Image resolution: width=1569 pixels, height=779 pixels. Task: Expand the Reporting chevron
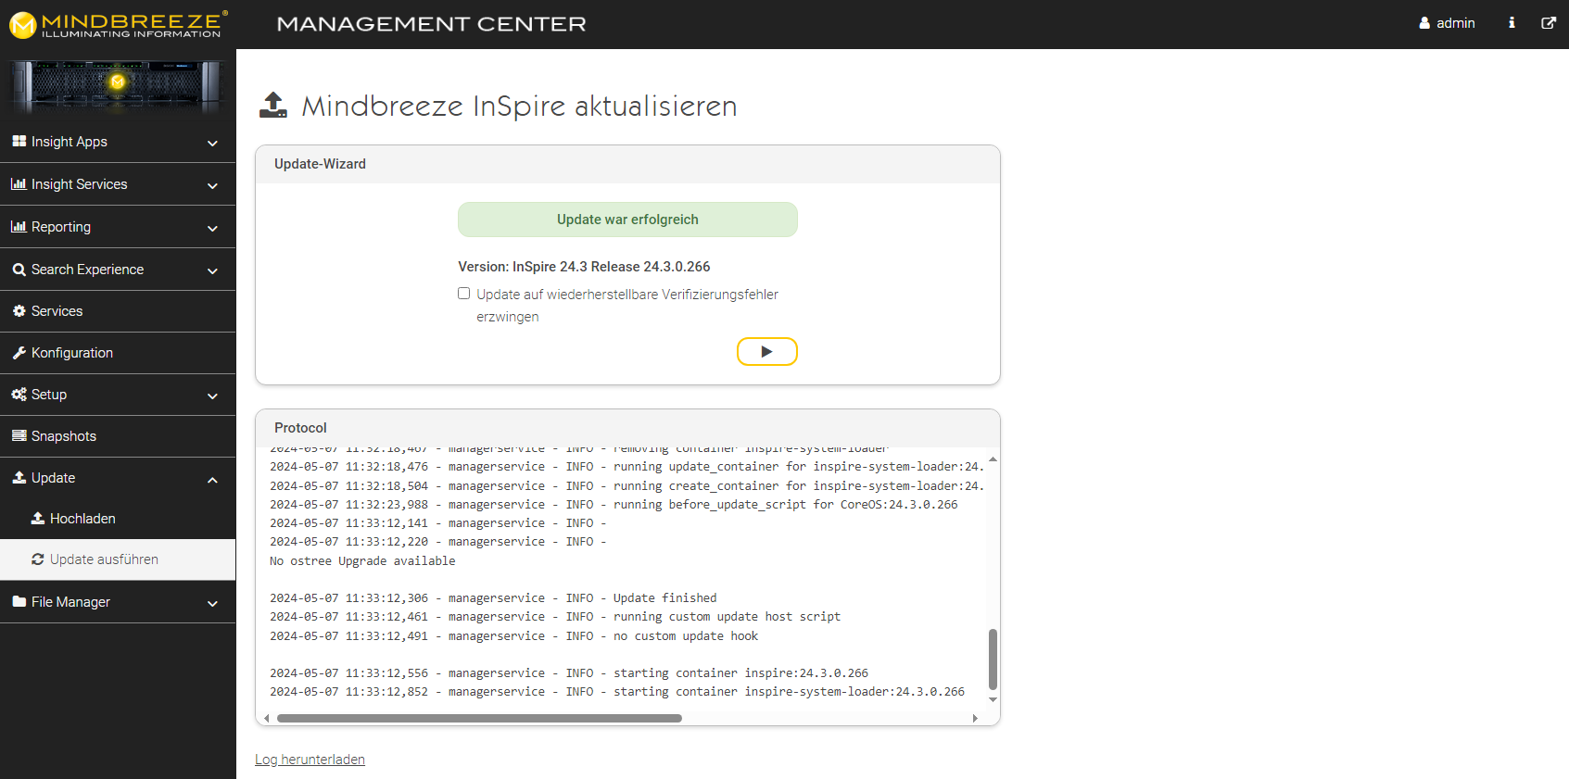coord(212,228)
